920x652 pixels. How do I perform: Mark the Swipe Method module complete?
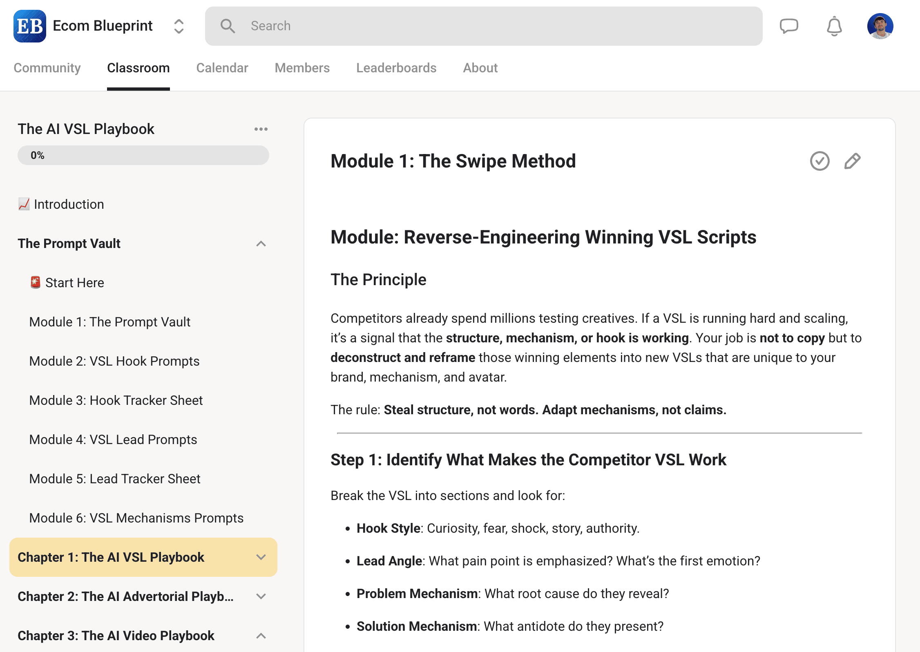point(820,161)
